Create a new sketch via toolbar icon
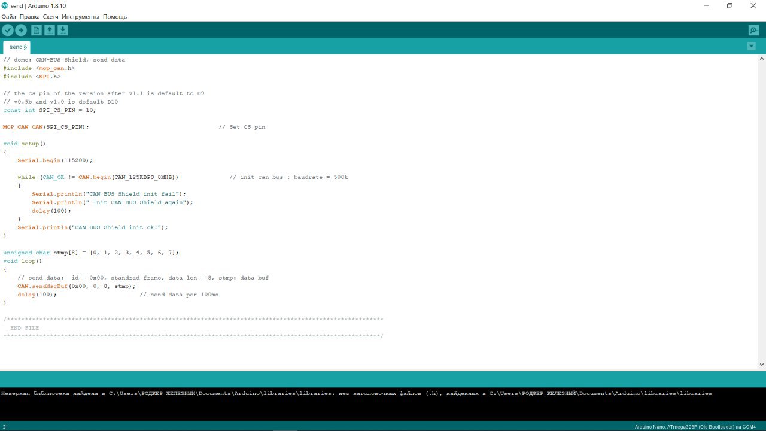The width and height of the screenshot is (766, 431). [x=37, y=30]
